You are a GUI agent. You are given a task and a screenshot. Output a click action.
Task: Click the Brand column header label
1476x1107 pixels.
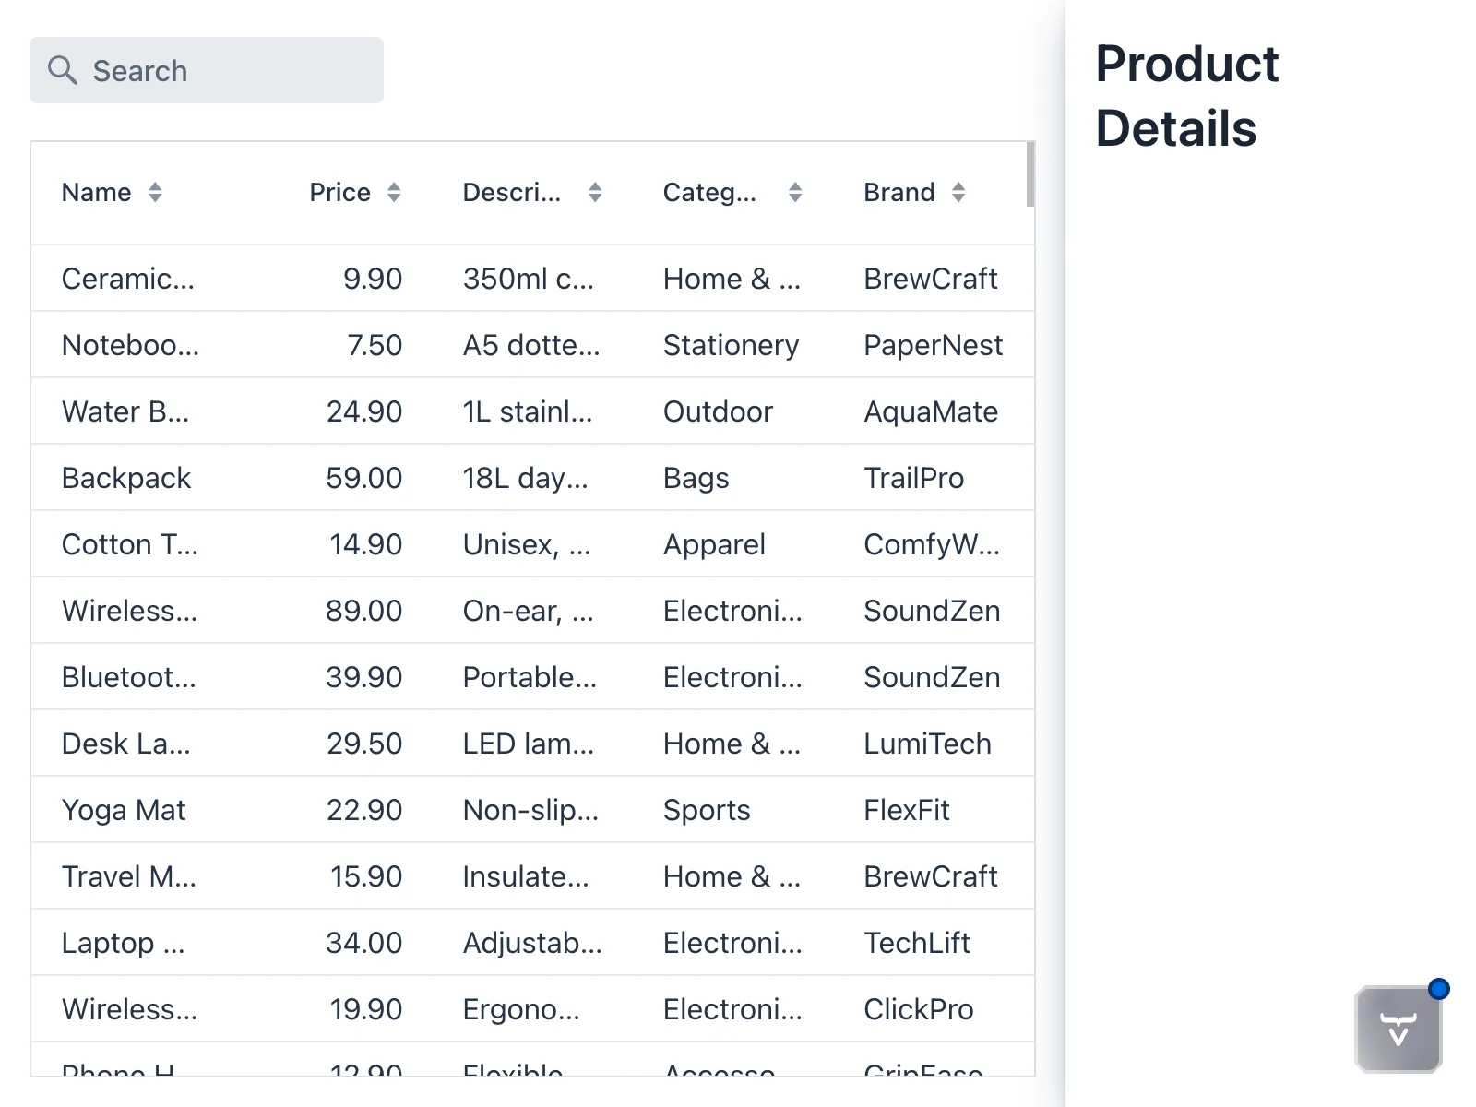click(899, 192)
